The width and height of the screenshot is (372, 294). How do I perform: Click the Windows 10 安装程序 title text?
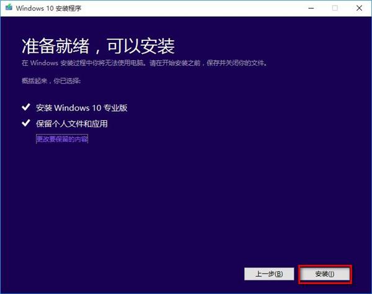[48, 8]
